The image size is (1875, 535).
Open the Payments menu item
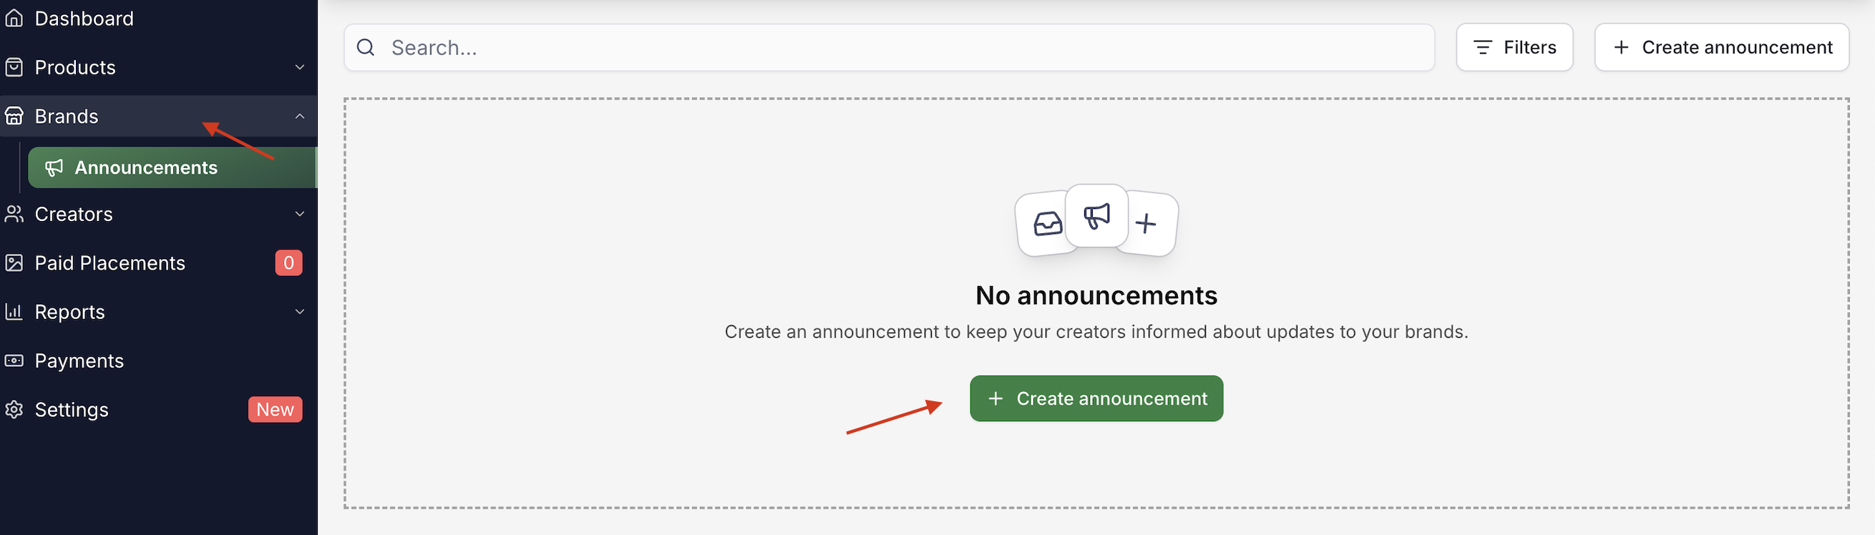point(79,360)
